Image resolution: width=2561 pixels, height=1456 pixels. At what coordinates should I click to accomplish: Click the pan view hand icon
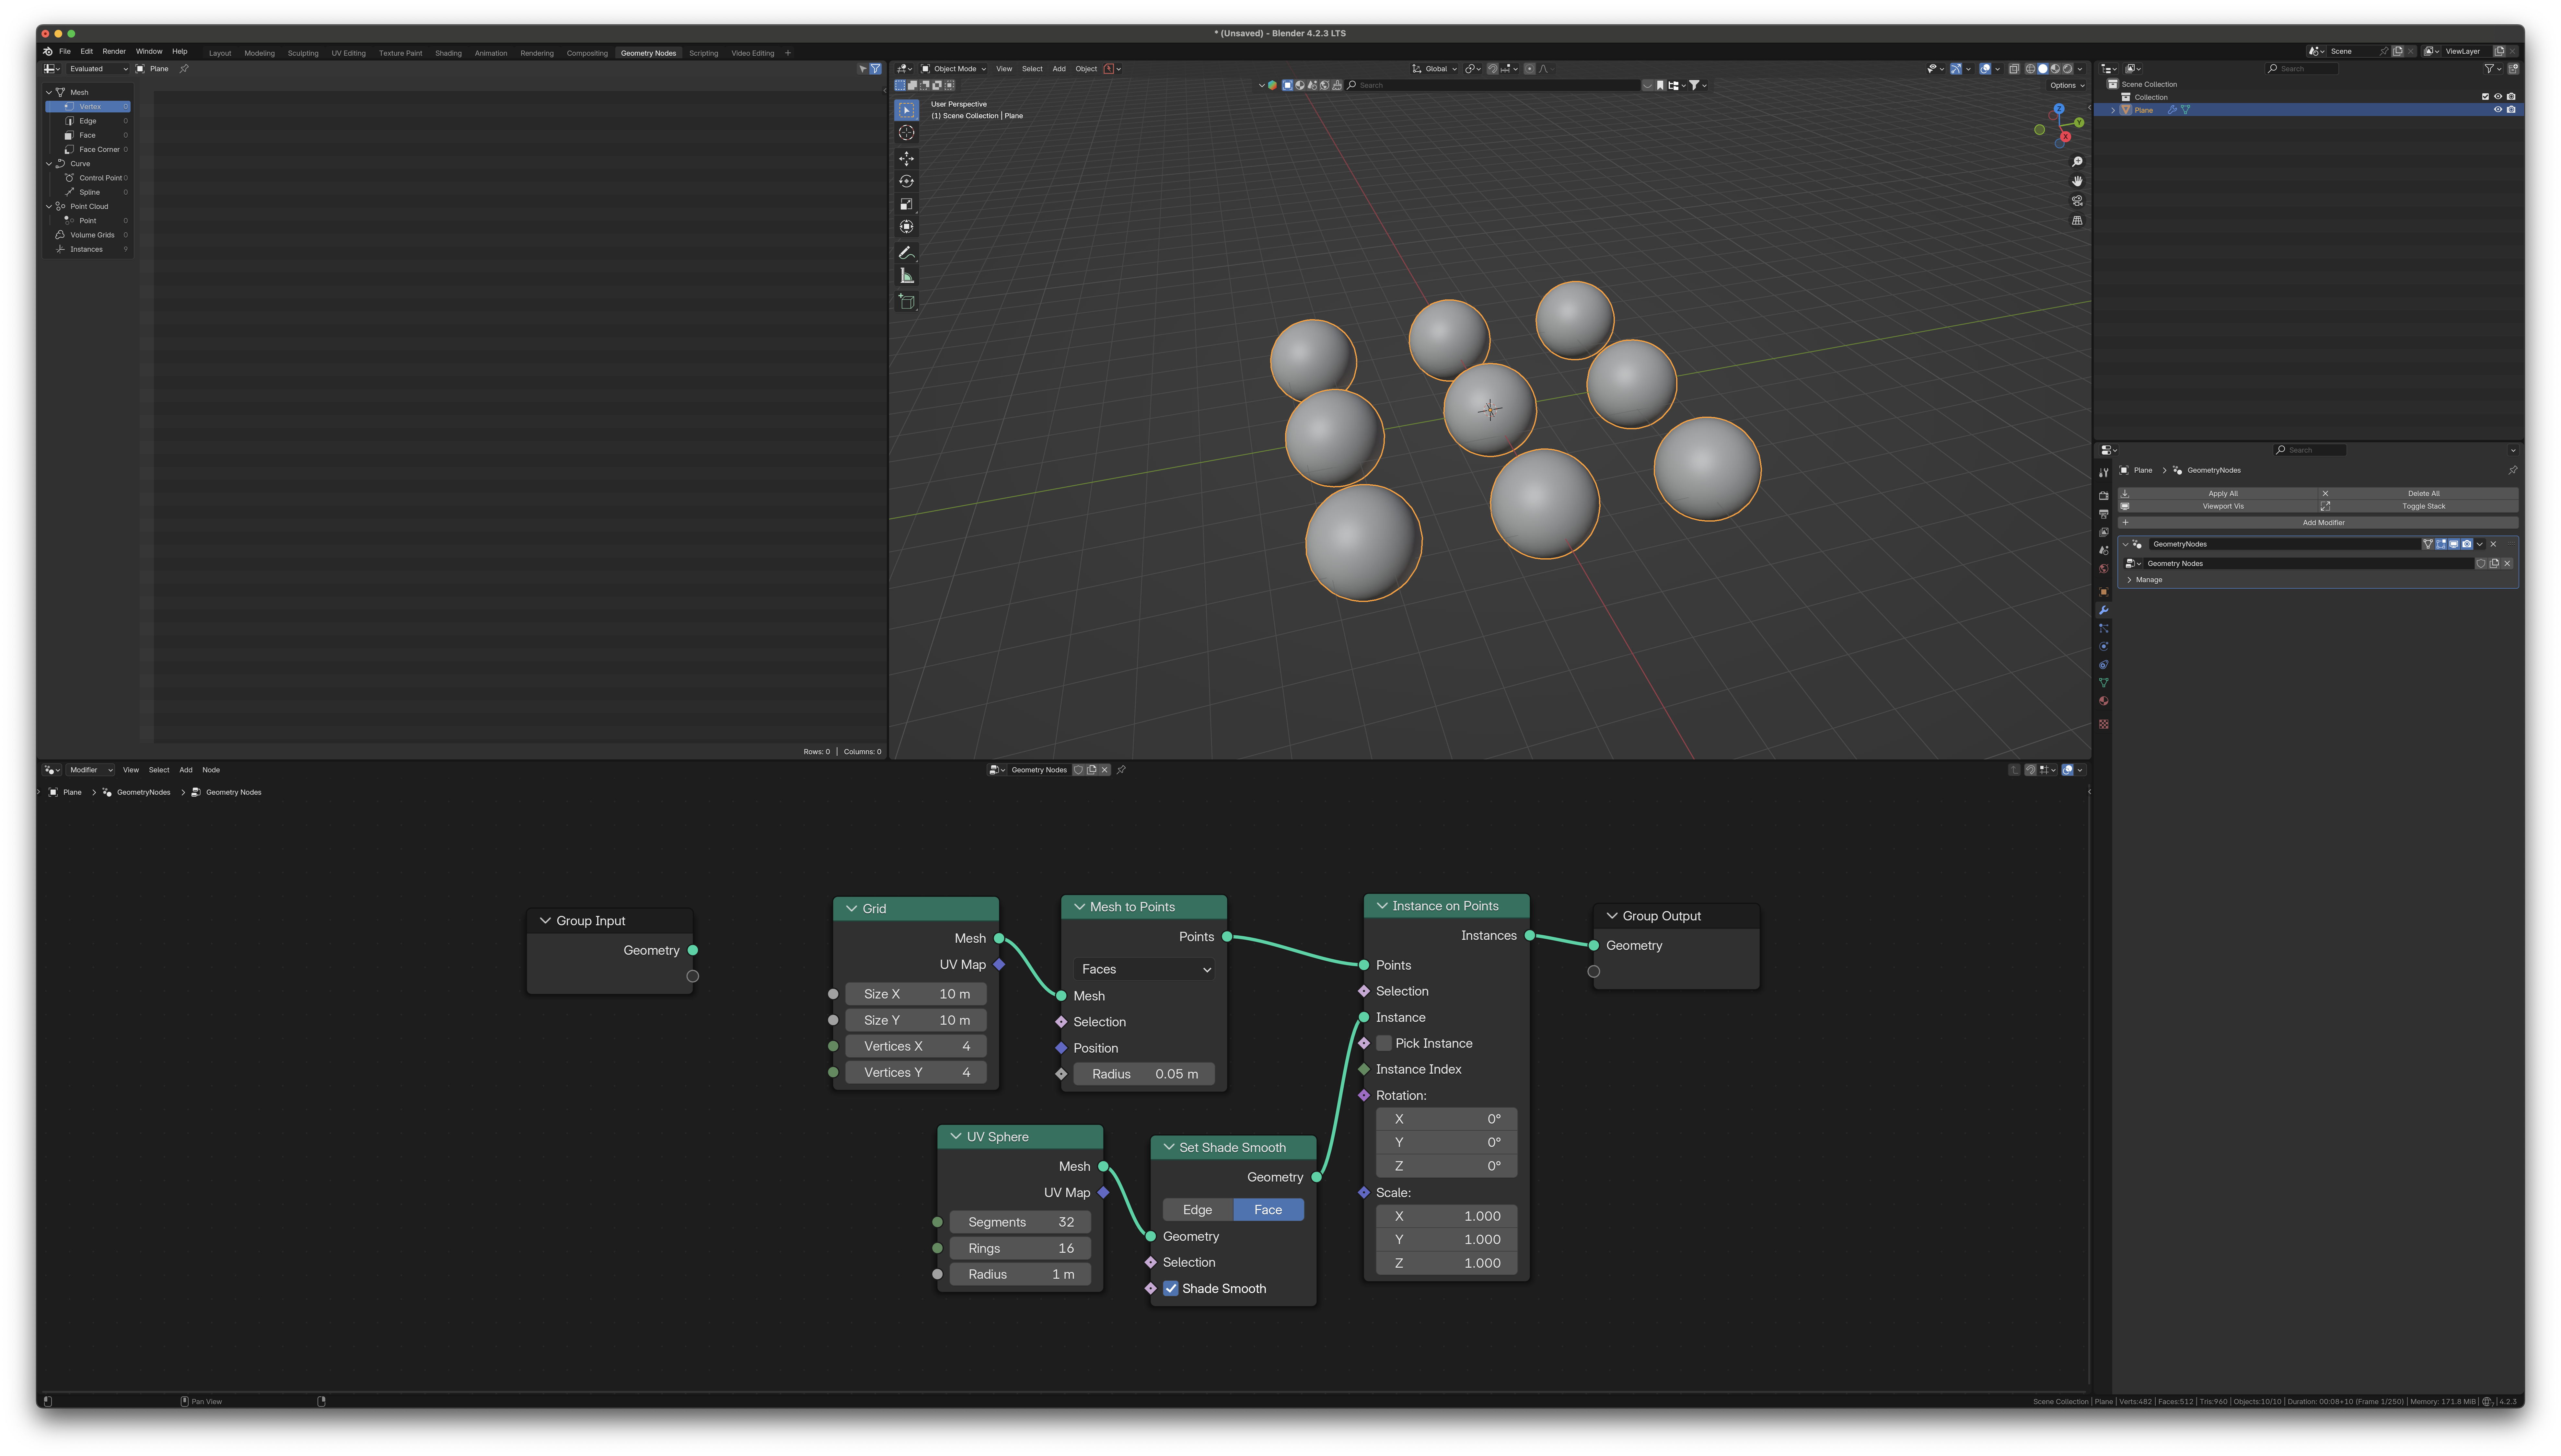(x=2077, y=181)
